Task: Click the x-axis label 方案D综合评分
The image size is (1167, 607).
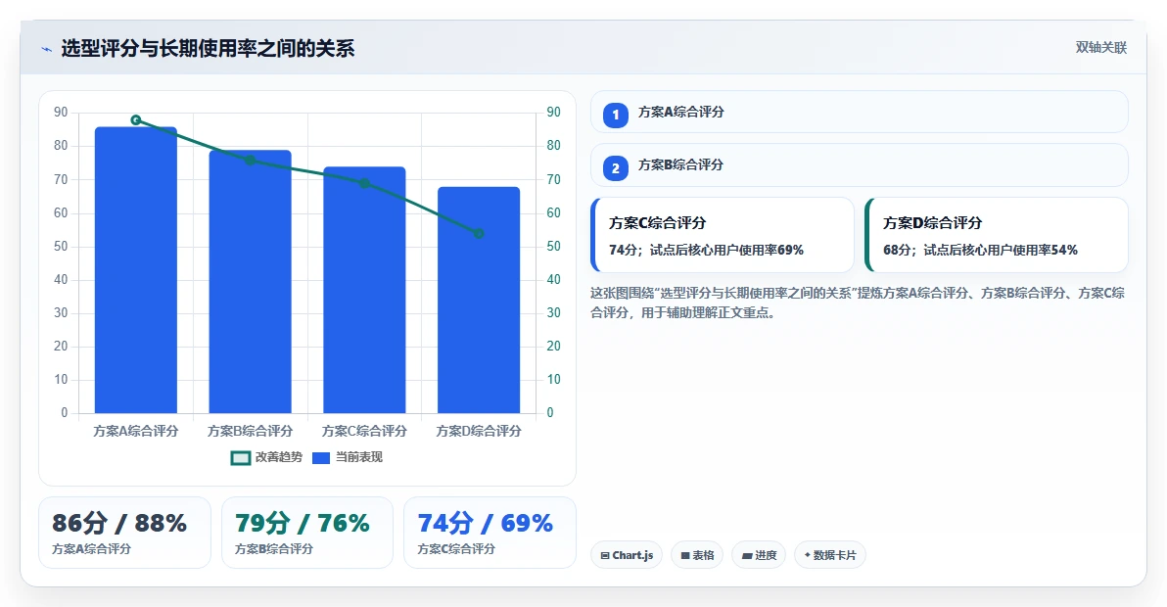Action: tap(479, 431)
